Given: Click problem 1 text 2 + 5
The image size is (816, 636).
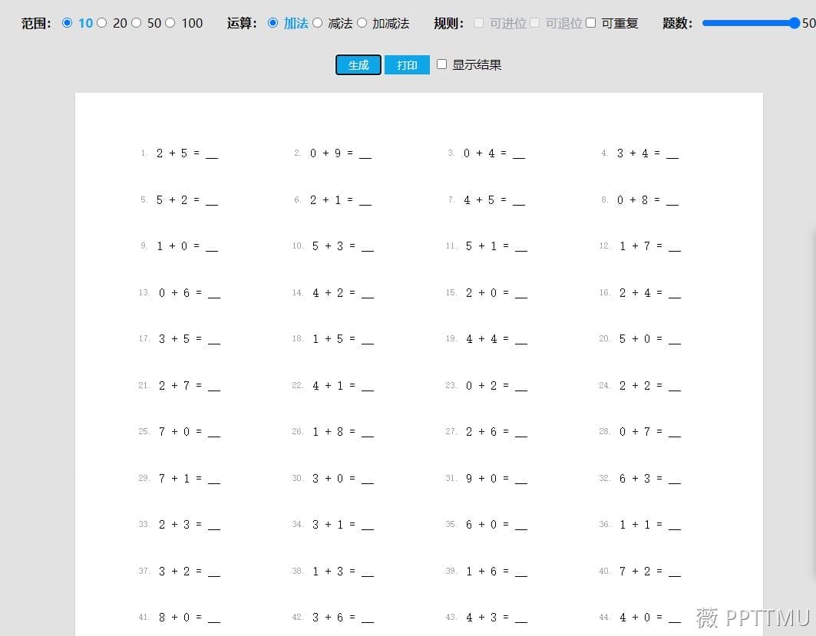Looking at the screenshot, I should tap(172, 153).
